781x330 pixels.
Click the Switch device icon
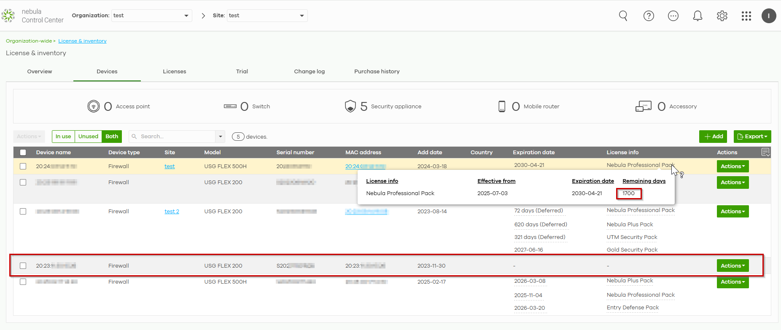(x=230, y=106)
